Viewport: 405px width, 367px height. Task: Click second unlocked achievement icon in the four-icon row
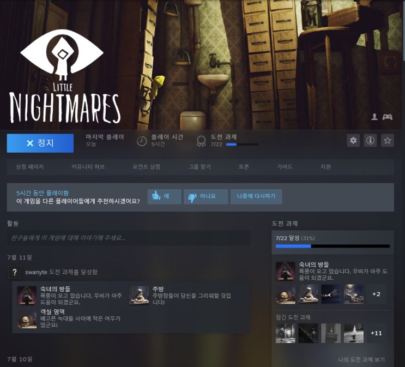(308, 294)
